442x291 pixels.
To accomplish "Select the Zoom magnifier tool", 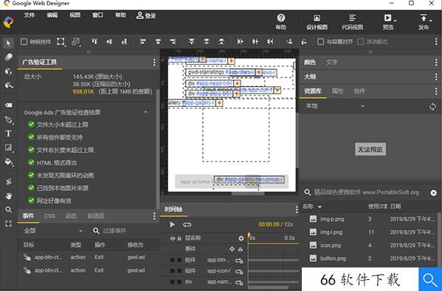I will click(8, 210).
